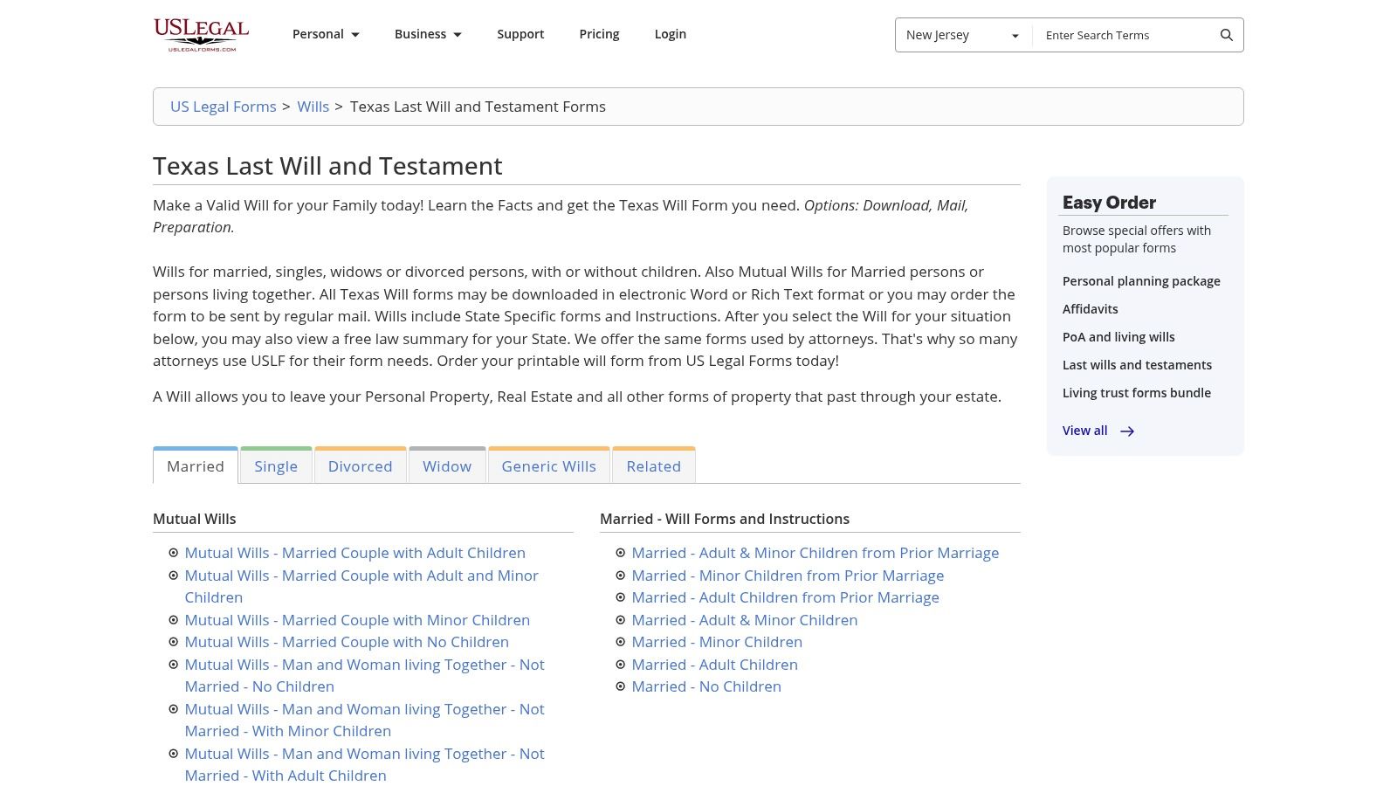Click the US Legal Forms logo
Viewport: 1397px width, 786px height.
[201, 35]
